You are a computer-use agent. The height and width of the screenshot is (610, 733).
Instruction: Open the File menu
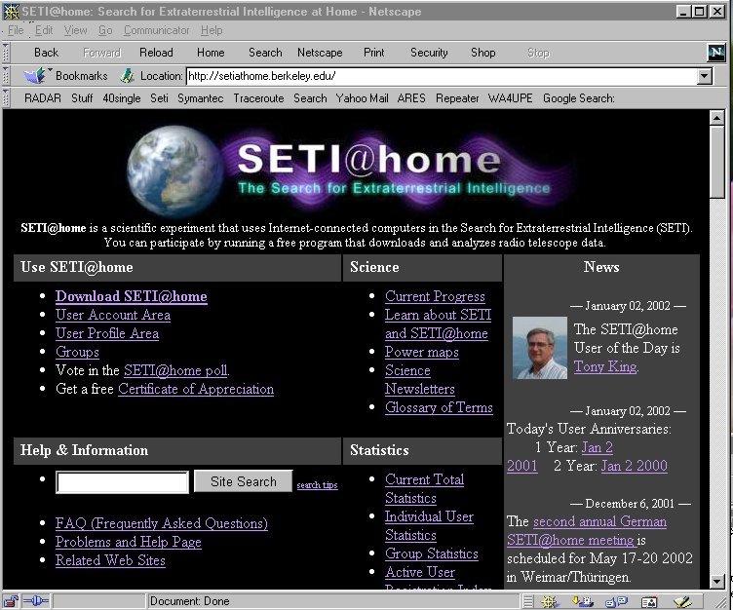(x=16, y=30)
